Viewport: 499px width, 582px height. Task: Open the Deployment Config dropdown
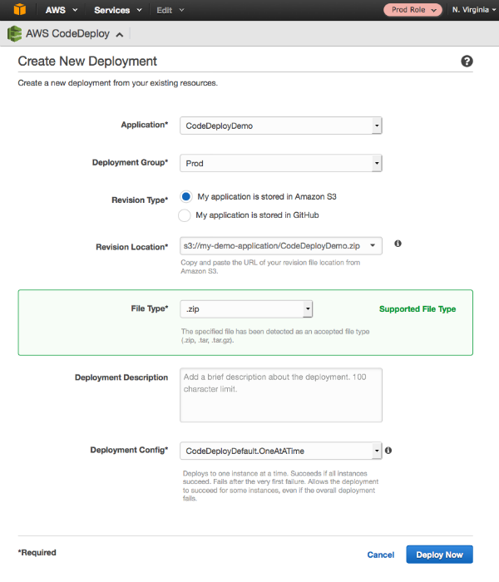click(281, 451)
